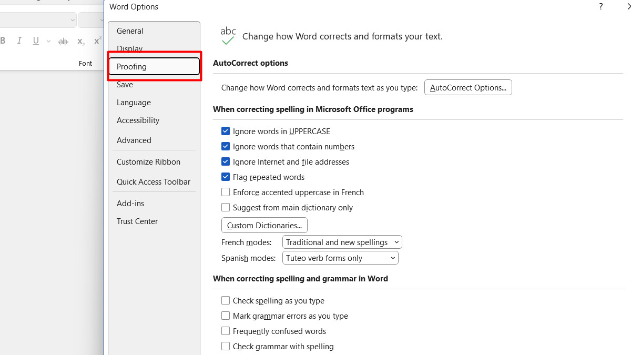Open the Customize Ribbon category
This screenshot has height=355, width=631.
coord(148,162)
